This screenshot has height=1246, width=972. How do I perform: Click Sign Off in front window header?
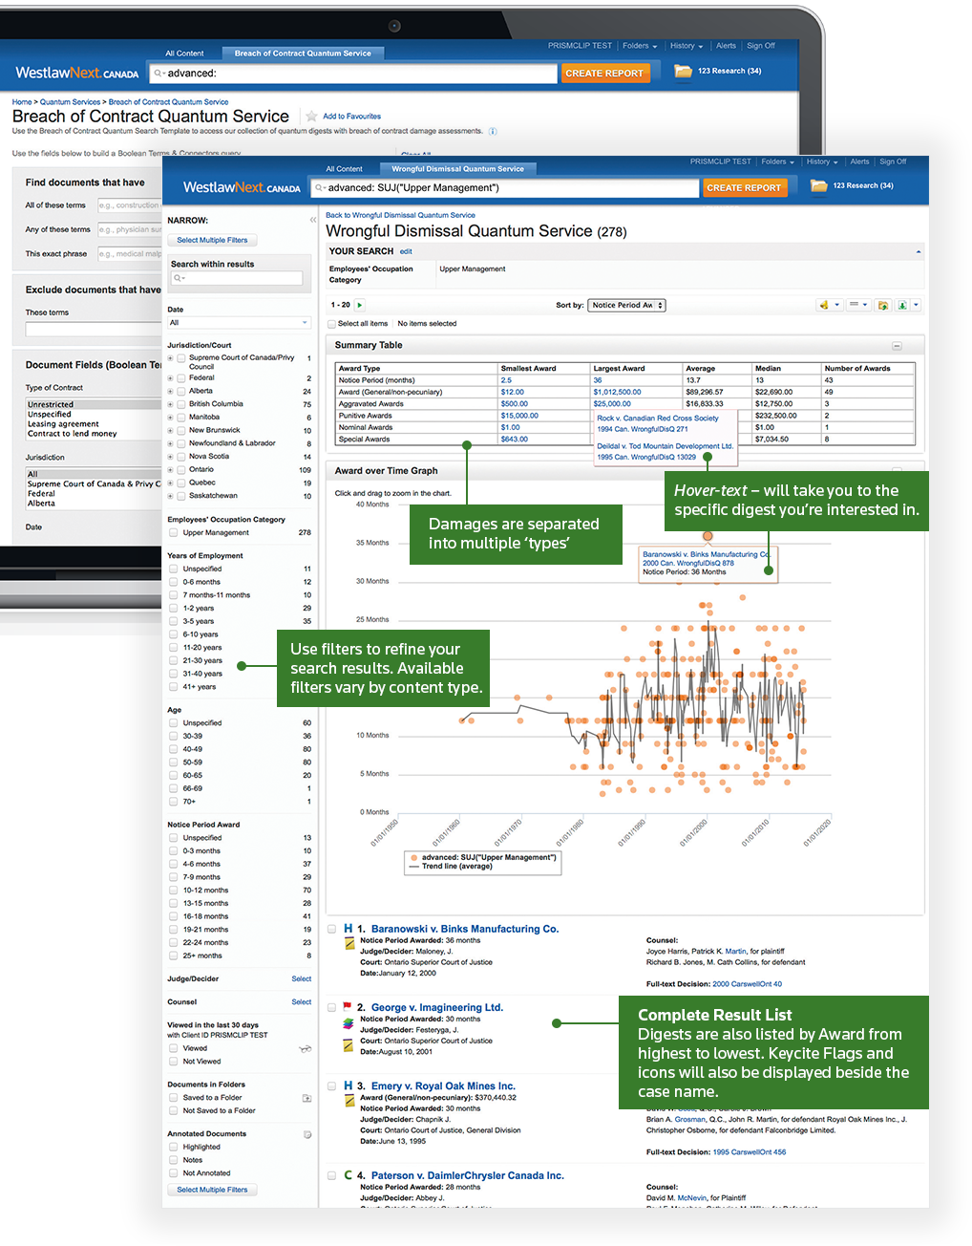(x=893, y=161)
